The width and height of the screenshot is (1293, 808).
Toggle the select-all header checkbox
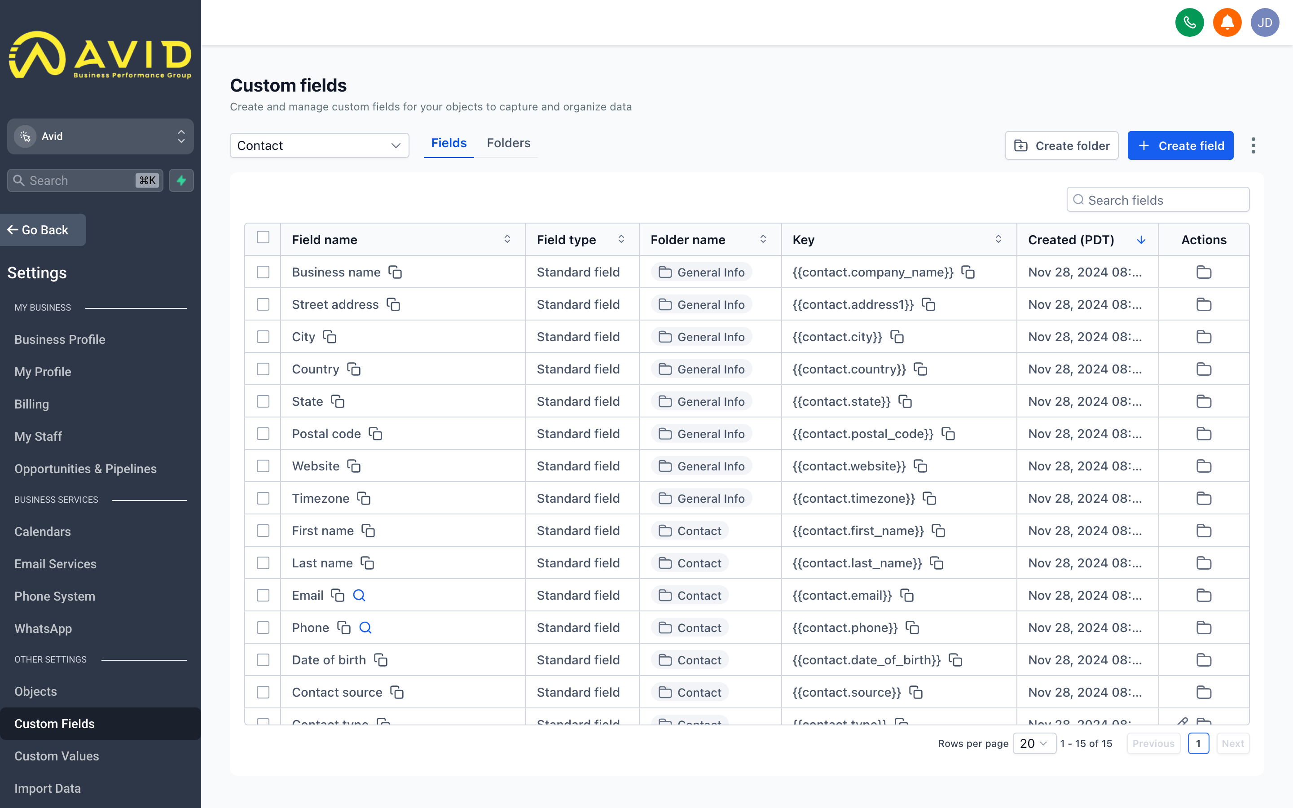pos(263,237)
